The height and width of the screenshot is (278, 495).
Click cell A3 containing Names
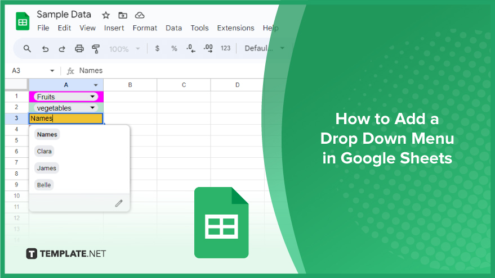pos(66,119)
